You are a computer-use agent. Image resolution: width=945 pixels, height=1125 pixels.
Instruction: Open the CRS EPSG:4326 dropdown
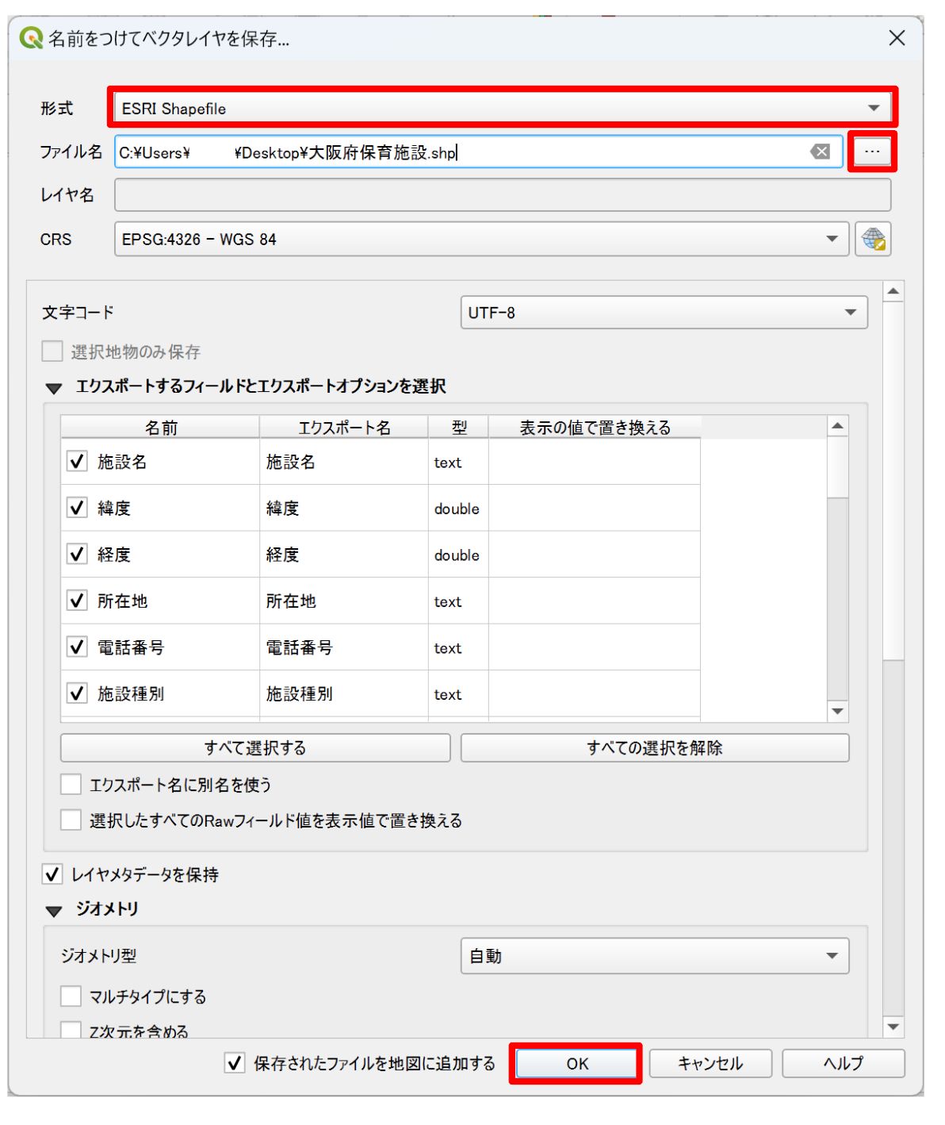click(x=482, y=239)
